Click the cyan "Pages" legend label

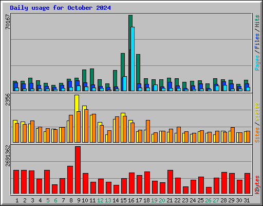257,63
